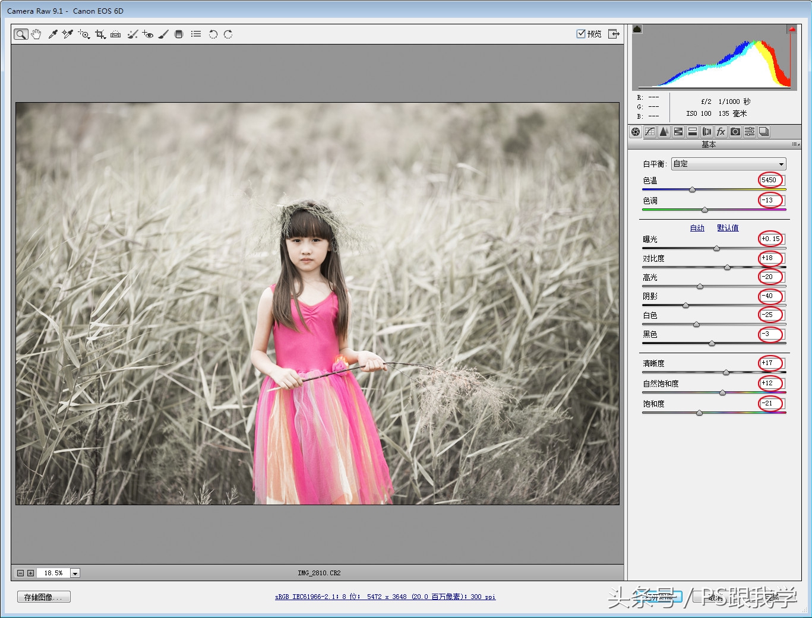Click the 自动 auto tone link

[697, 228]
